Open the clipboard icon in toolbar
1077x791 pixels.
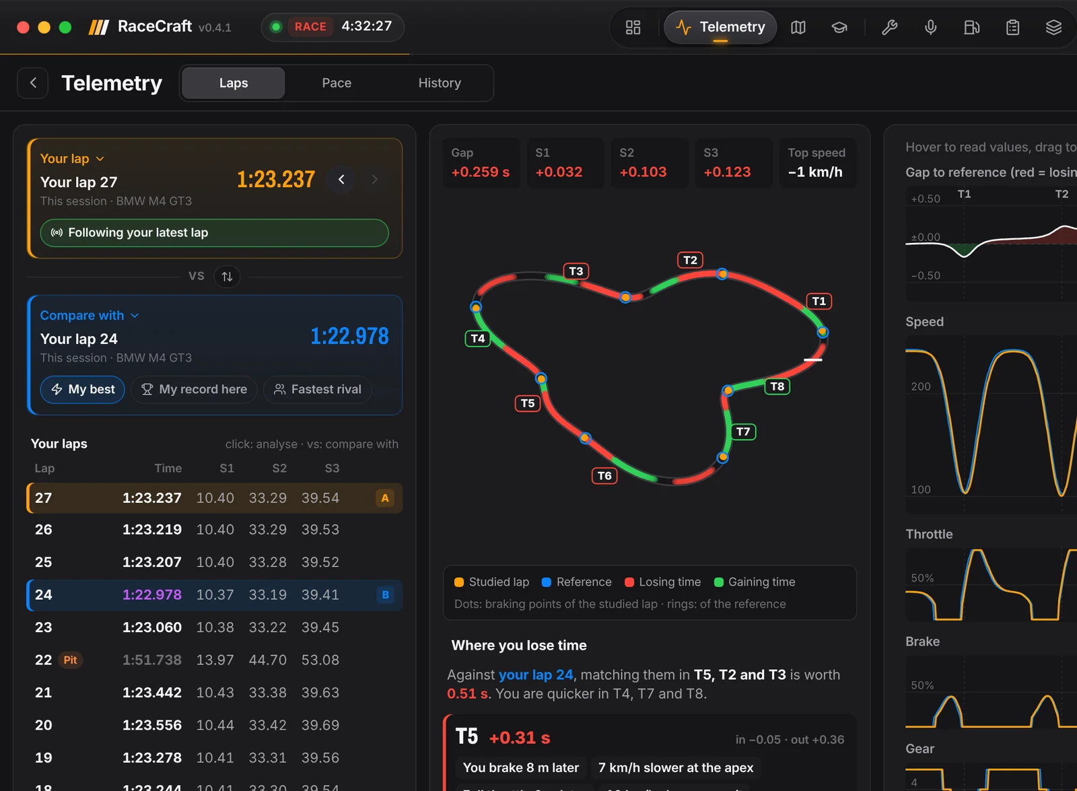coord(1013,28)
